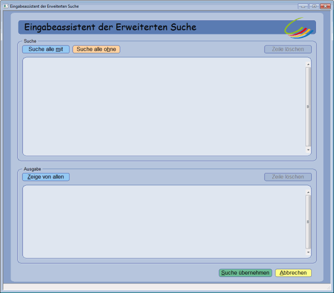The width and height of the screenshot is (334, 293).
Task: Click the colorful swoosh logo in the header
Action: click(298, 28)
